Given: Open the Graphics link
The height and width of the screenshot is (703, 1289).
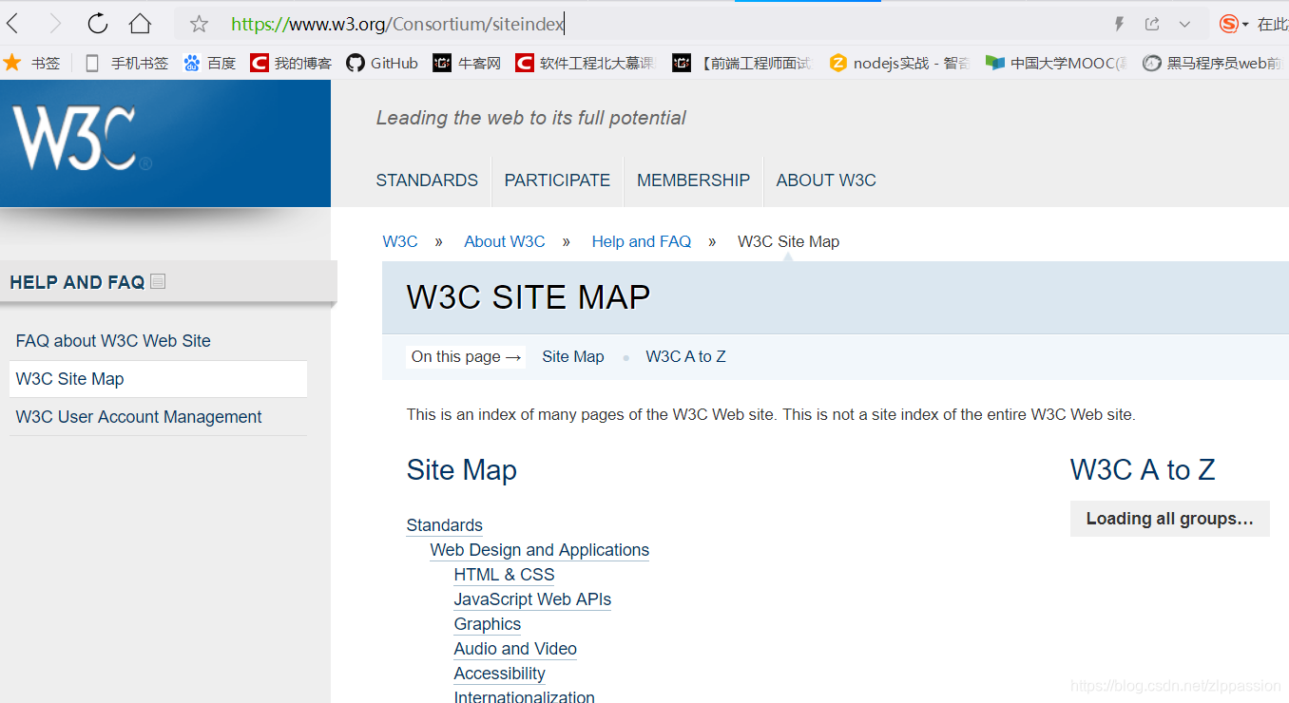Looking at the screenshot, I should pos(488,624).
